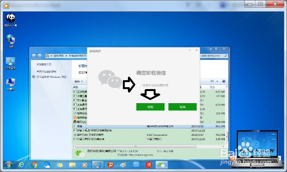Open the panda desktop icon
This screenshot has height=172, width=287.
[11, 20]
